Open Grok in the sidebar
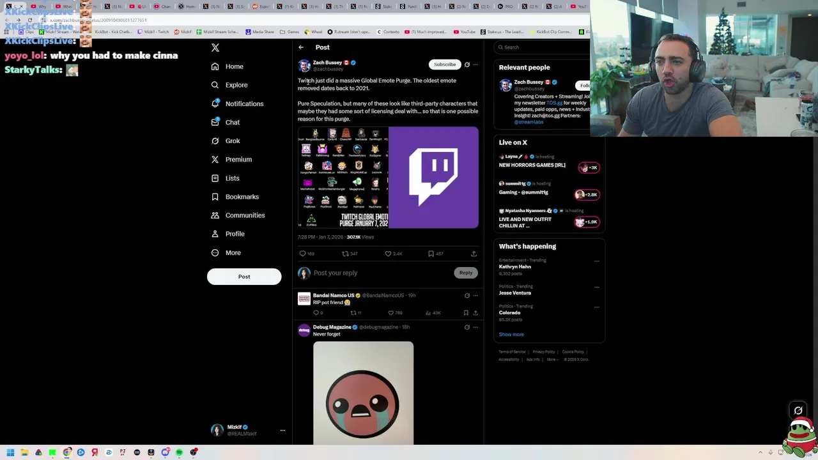Viewport: 818px width, 460px height. [225, 141]
